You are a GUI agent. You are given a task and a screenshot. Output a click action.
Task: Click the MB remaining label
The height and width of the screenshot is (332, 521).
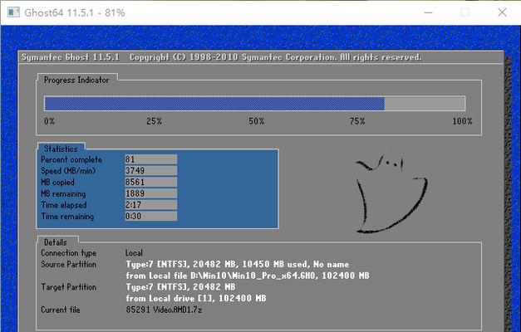click(x=63, y=194)
